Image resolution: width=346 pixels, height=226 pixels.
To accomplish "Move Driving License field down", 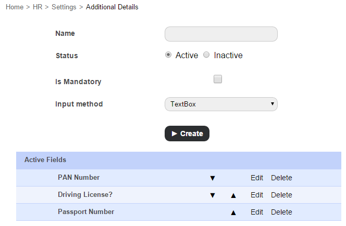I will [212, 195].
